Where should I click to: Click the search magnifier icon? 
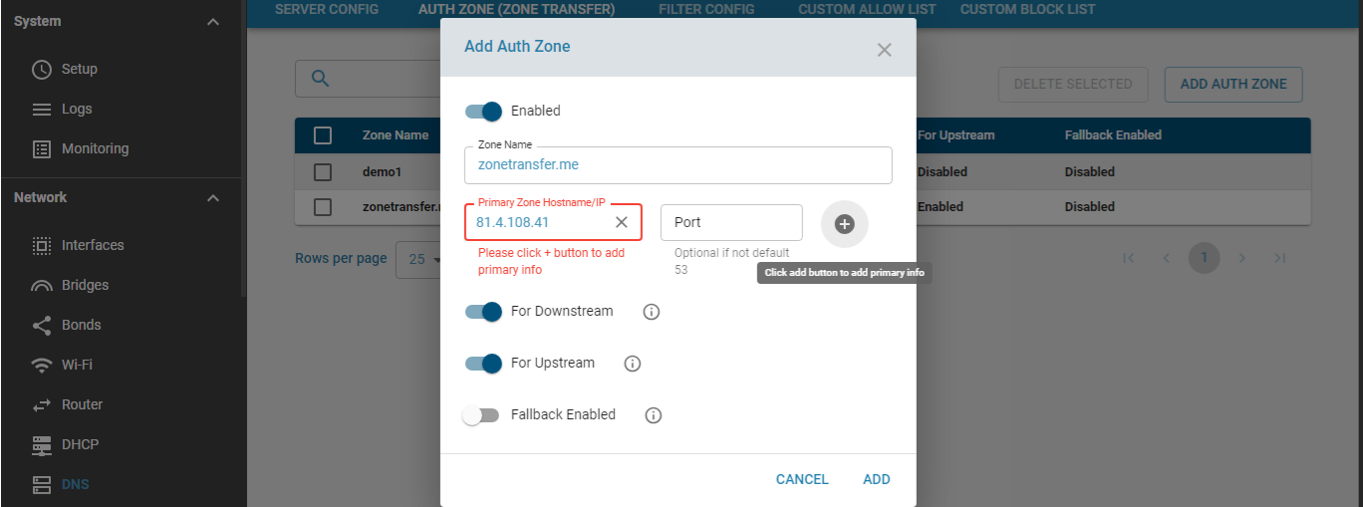tap(321, 79)
